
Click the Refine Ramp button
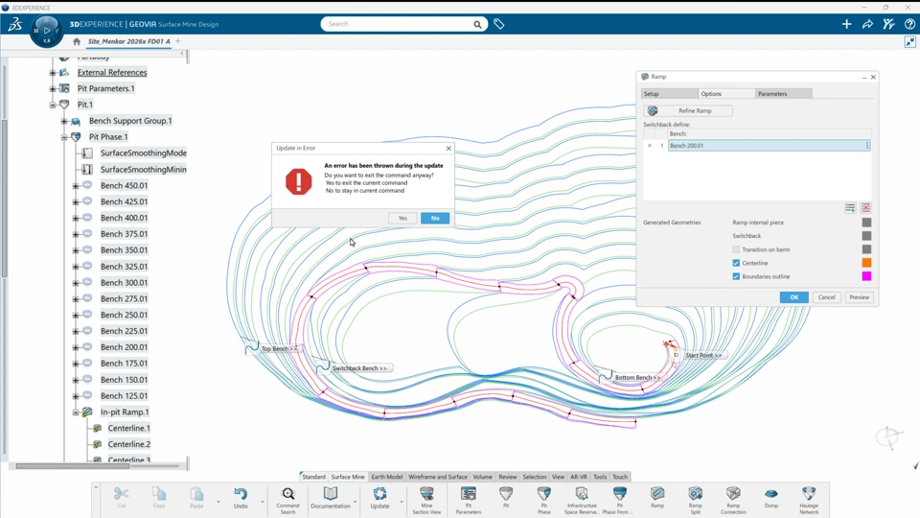(688, 110)
